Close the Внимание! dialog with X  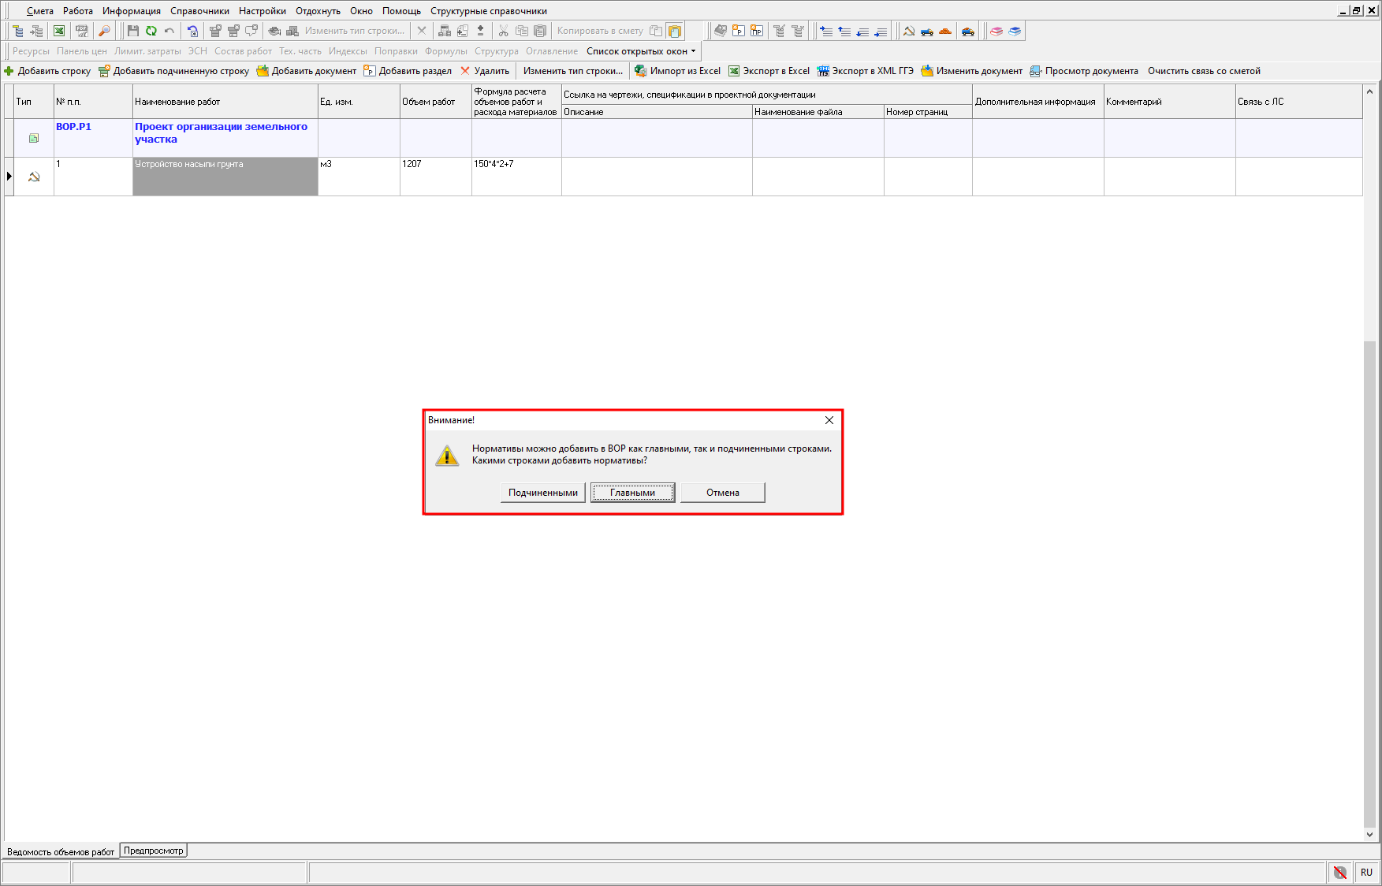tap(829, 420)
